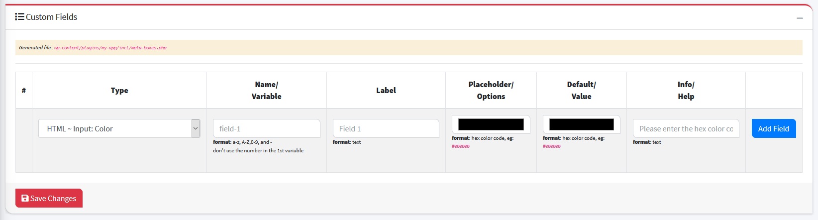Image resolution: width=818 pixels, height=220 pixels.
Task: Click into the Field 1 label input
Action: (386, 128)
